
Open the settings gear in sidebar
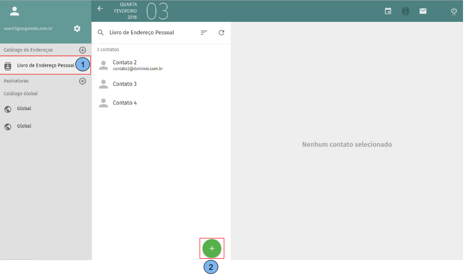click(77, 29)
